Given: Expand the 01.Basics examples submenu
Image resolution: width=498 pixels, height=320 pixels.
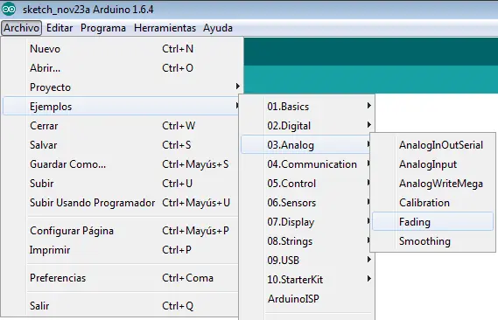Looking at the screenshot, I should (307, 107).
